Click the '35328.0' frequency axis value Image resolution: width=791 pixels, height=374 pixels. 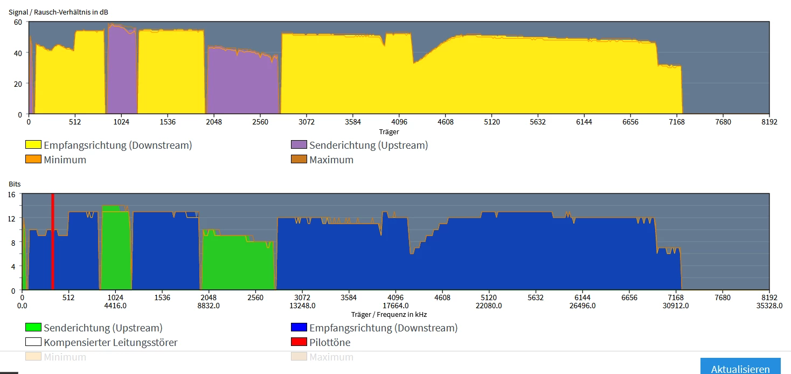769,306
